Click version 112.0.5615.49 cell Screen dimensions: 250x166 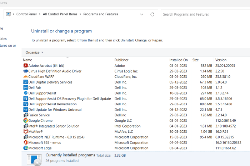(x=225, y=121)
